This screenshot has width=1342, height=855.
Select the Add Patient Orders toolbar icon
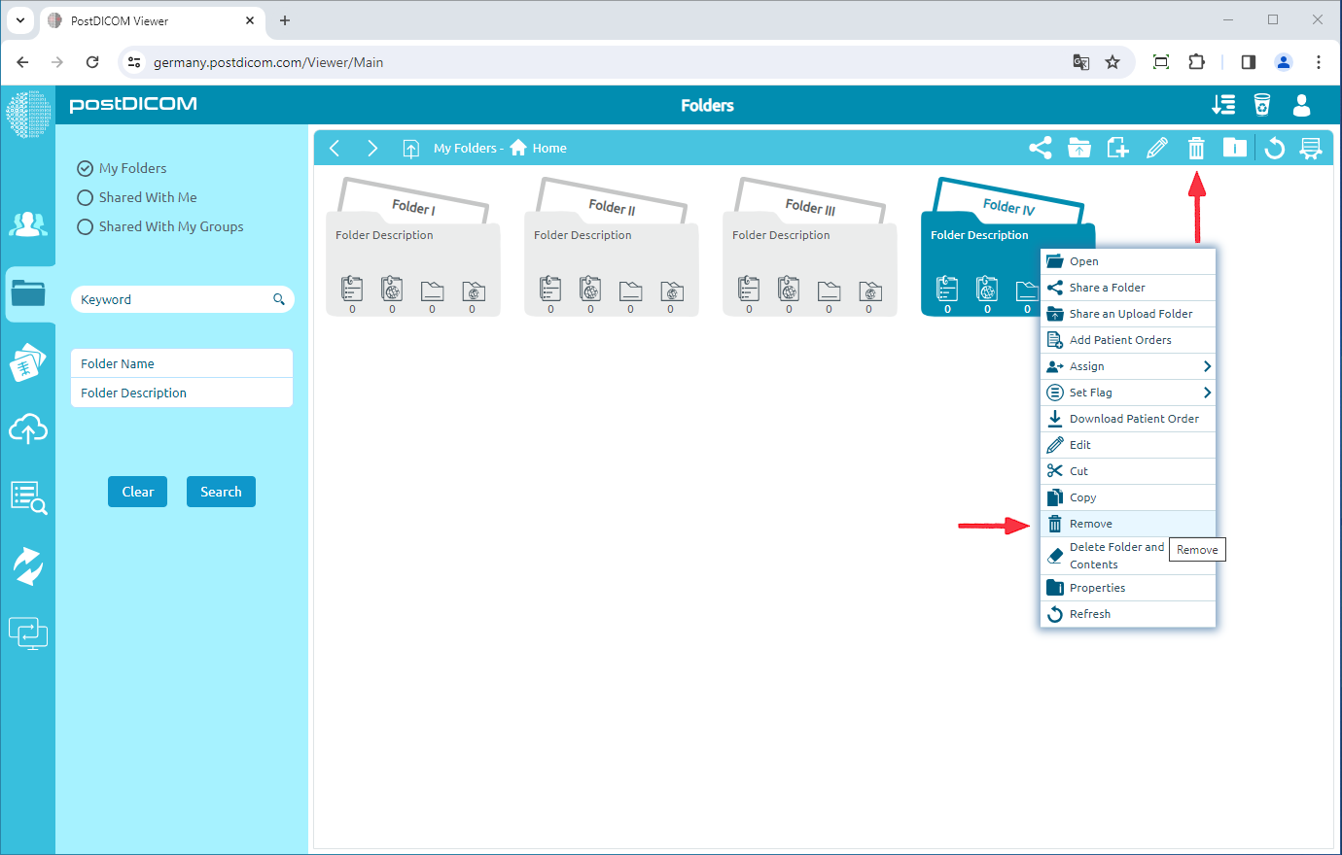point(1117,148)
